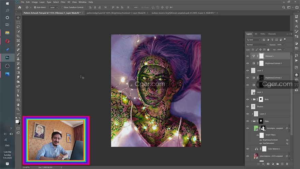
Task: Open the Layers panel flyout menu
Action: tap(291, 34)
